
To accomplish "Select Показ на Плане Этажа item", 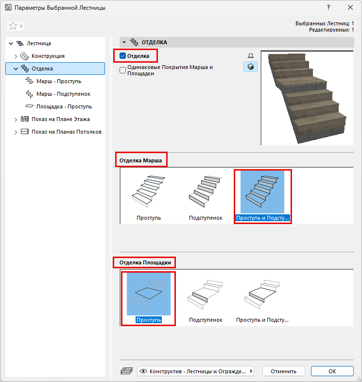I will point(61,119).
